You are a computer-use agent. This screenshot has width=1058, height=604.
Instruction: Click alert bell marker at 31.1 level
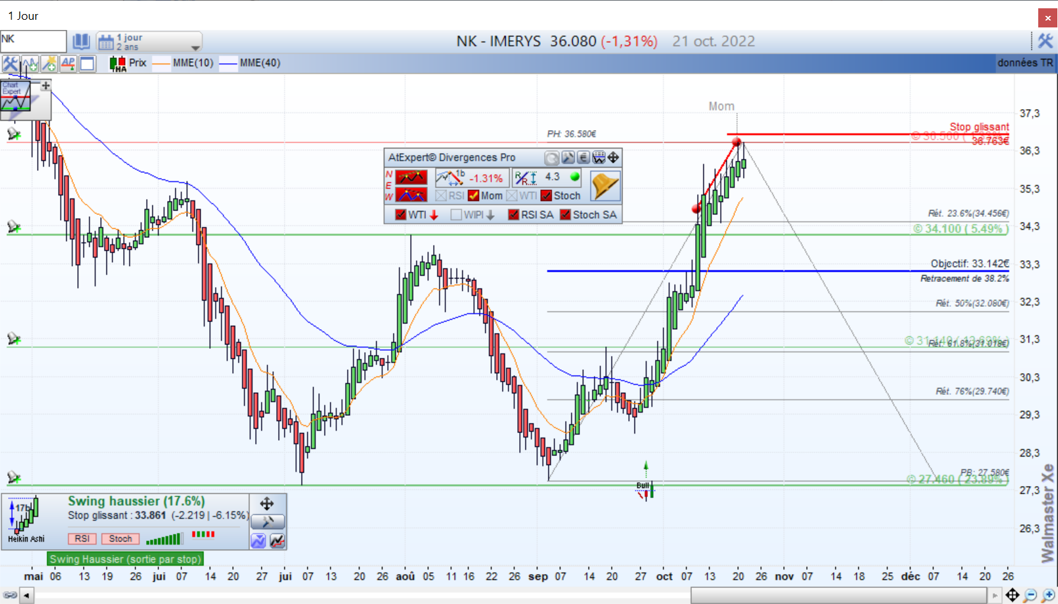pyautogui.click(x=13, y=339)
